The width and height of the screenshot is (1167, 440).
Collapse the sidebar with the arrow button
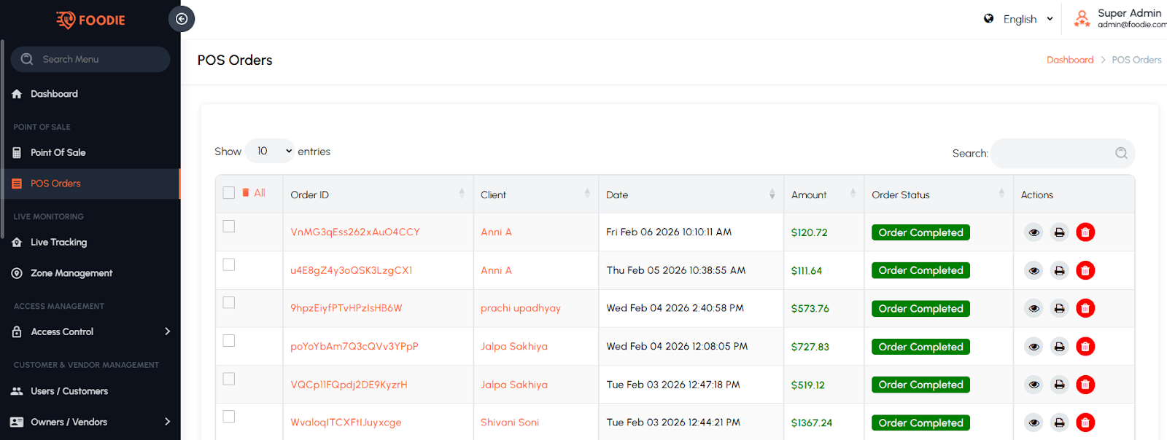click(182, 19)
